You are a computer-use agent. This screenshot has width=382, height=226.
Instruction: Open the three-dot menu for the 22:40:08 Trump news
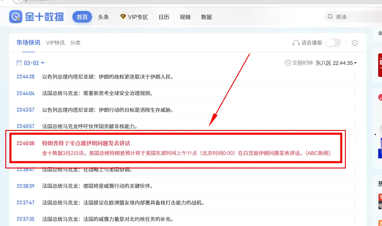[x=355, y=143]
